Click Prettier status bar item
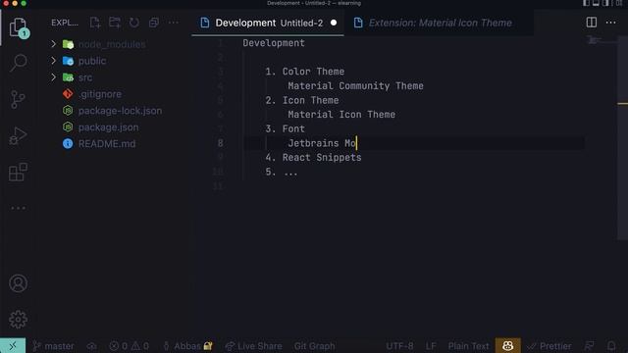628x353 pixels. pyautogui.click(x=549, y=346)
